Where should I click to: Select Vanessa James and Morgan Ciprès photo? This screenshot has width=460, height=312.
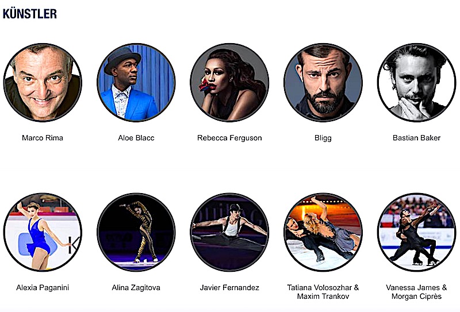tap(416, 232)
